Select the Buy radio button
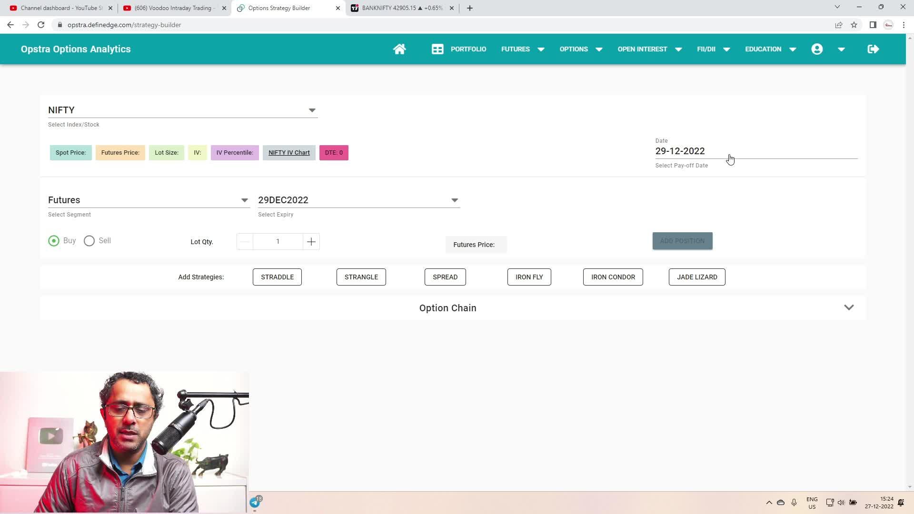 pyautogui.click(x=54, y=241)
